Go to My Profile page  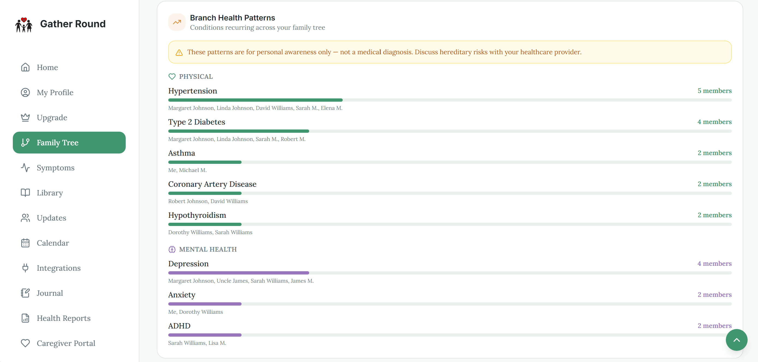69,92
